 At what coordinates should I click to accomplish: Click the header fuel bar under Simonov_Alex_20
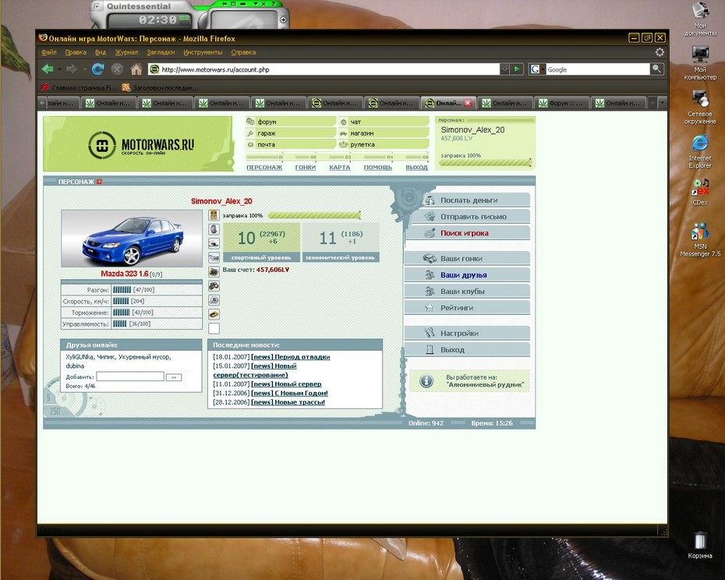pos(485,163)
